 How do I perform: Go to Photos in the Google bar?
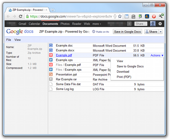coord(65,24)
